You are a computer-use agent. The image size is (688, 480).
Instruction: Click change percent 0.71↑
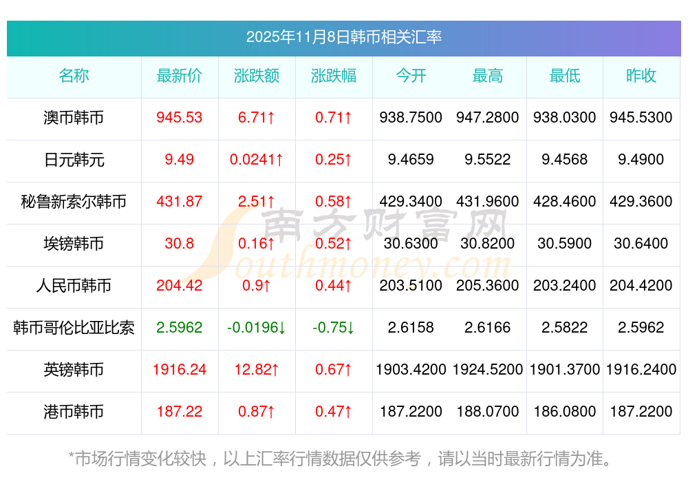[x=334, y=118]
